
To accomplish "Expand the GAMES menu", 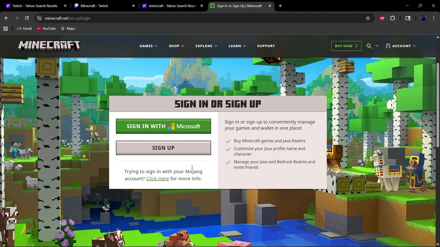I will coord(148,46).
